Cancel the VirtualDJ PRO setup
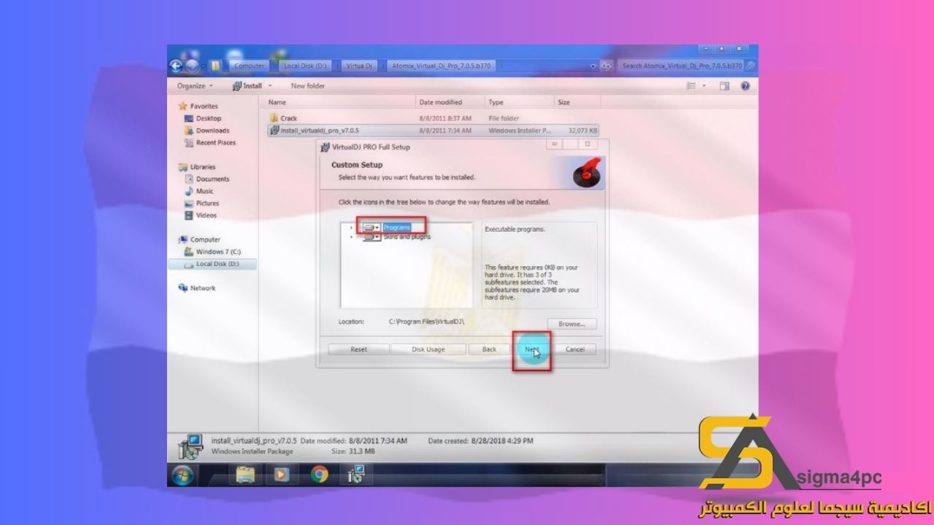The image size is (934, 525). point(575,349)
